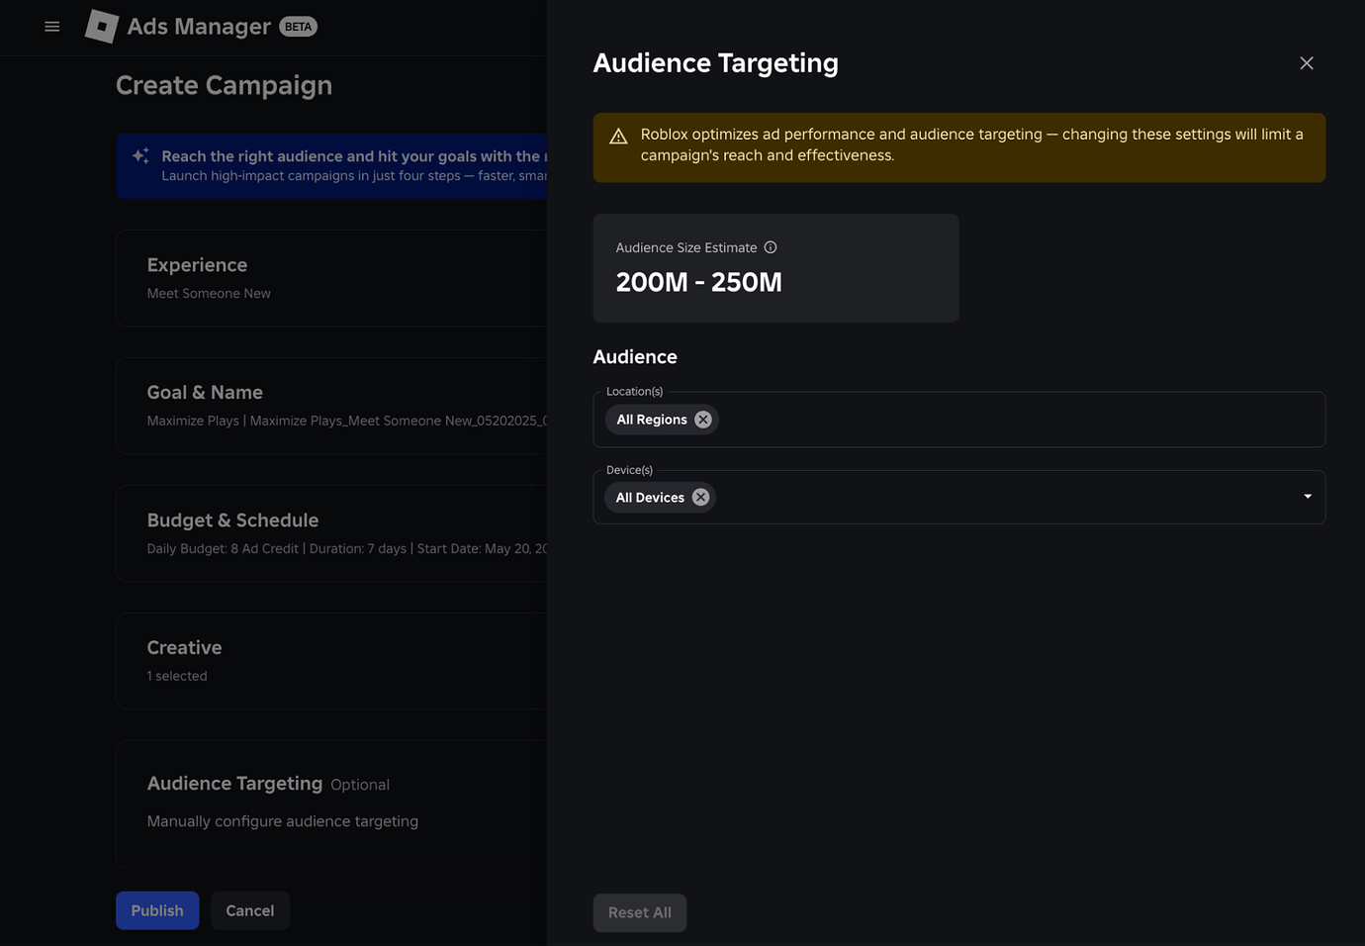Click the sparkle icon in the banner
This screenshot has height=946, width=1365.
click(140, 155)
